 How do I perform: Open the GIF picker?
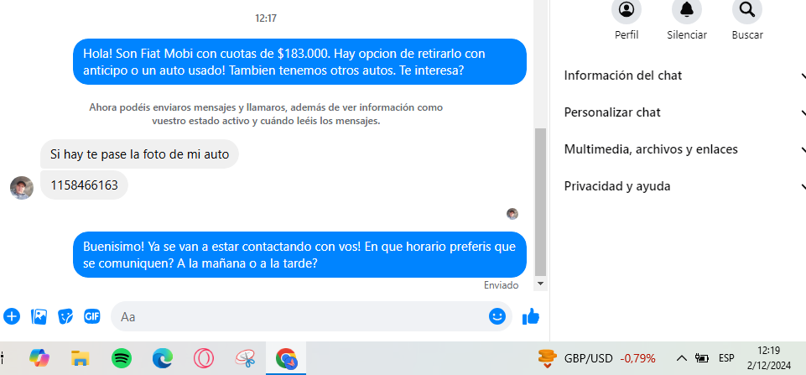click(92, 316)
